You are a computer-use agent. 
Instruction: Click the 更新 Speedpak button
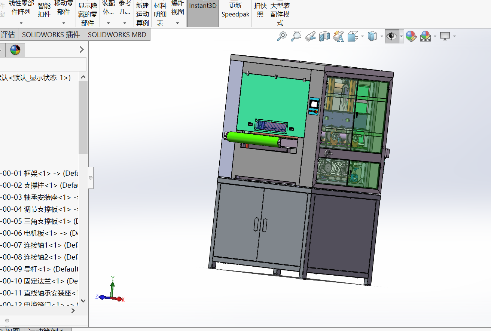[235, 10]
